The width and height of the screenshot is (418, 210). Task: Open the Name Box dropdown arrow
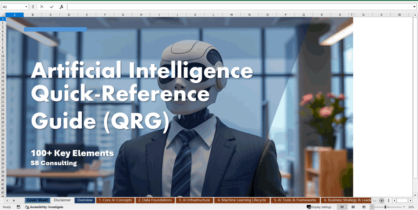[26, 7]
